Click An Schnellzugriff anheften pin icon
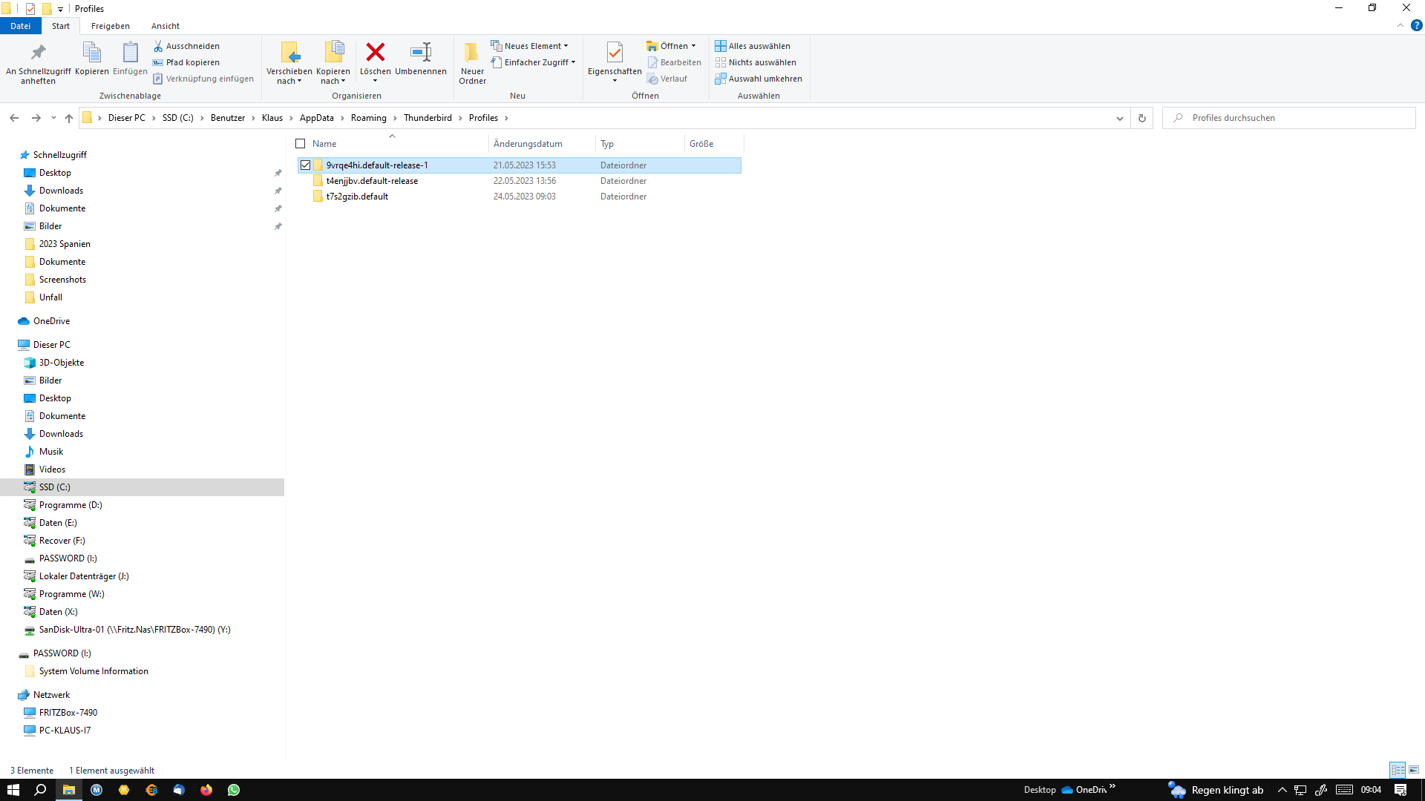The height and width of the screenshot is (801, 1425). click(38, 52)
